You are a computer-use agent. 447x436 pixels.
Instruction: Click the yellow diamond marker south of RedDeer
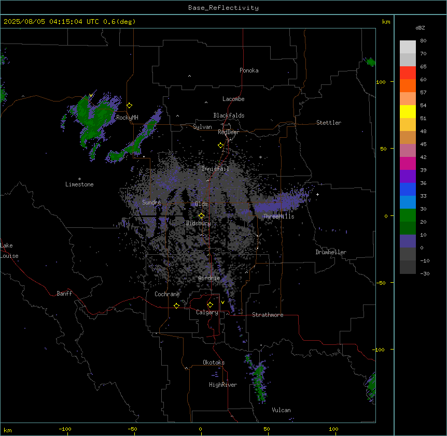(x=221, y=145)
